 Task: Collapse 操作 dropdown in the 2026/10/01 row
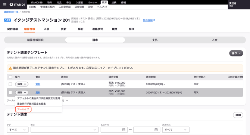click(x=22, y=92)
